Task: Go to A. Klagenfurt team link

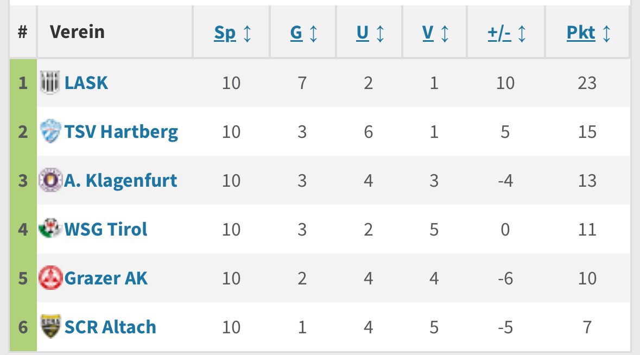Action: click(x=121, y=180)
